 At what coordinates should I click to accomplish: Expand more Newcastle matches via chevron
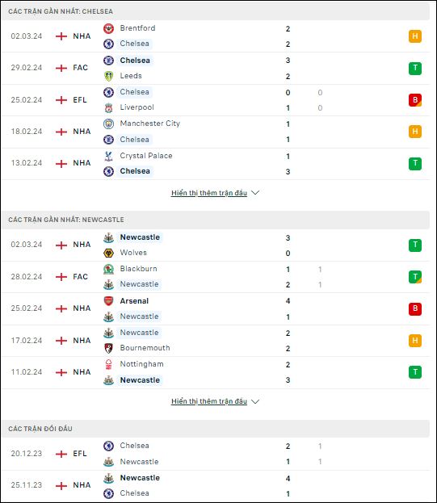pyautogui.click(x=255, y=401)
